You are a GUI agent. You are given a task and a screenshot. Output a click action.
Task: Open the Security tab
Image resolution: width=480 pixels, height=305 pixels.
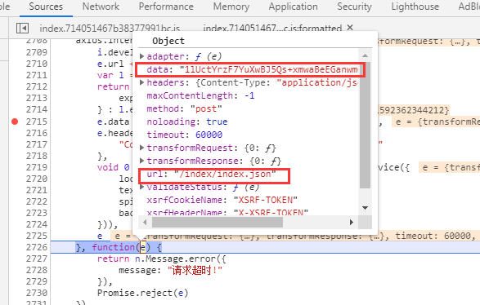click(x=354, y=7)
